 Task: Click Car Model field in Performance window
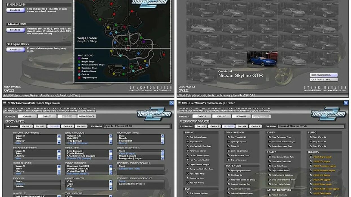click(311, 126)
